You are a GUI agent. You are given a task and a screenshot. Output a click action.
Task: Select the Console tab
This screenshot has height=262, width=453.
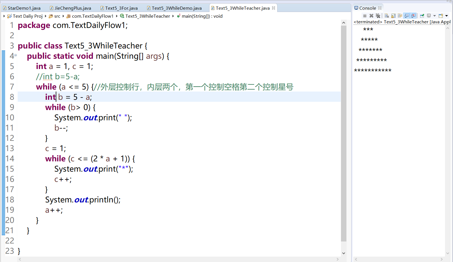coord(368,8)
